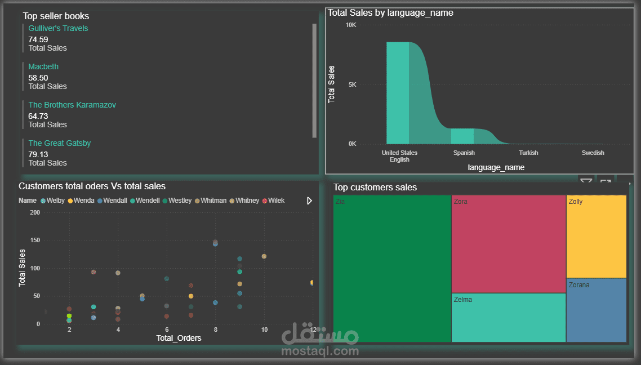
Task: Highlight Westley in the scatter legend
Action: point(177,201)
